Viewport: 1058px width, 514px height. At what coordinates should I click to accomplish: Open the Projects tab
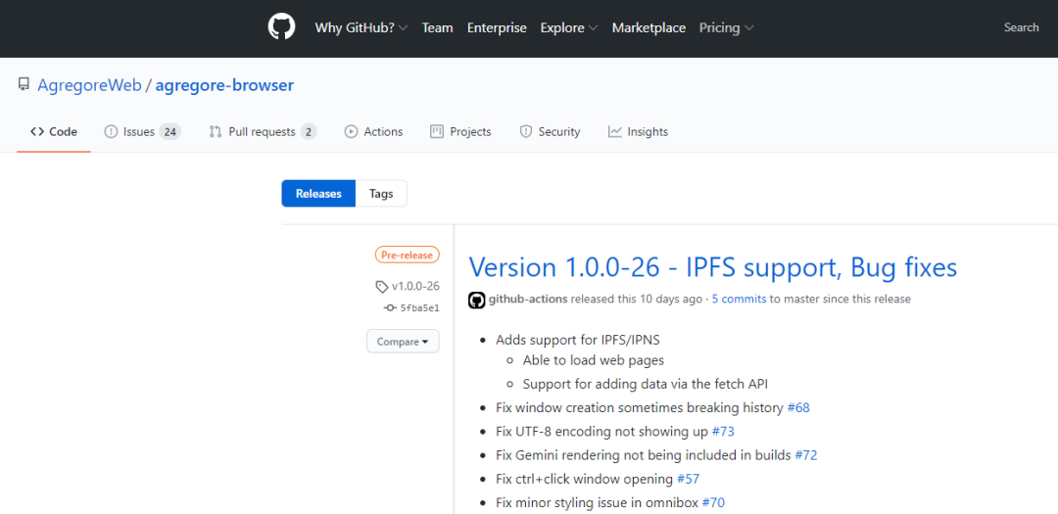click(x=460, y=131)
